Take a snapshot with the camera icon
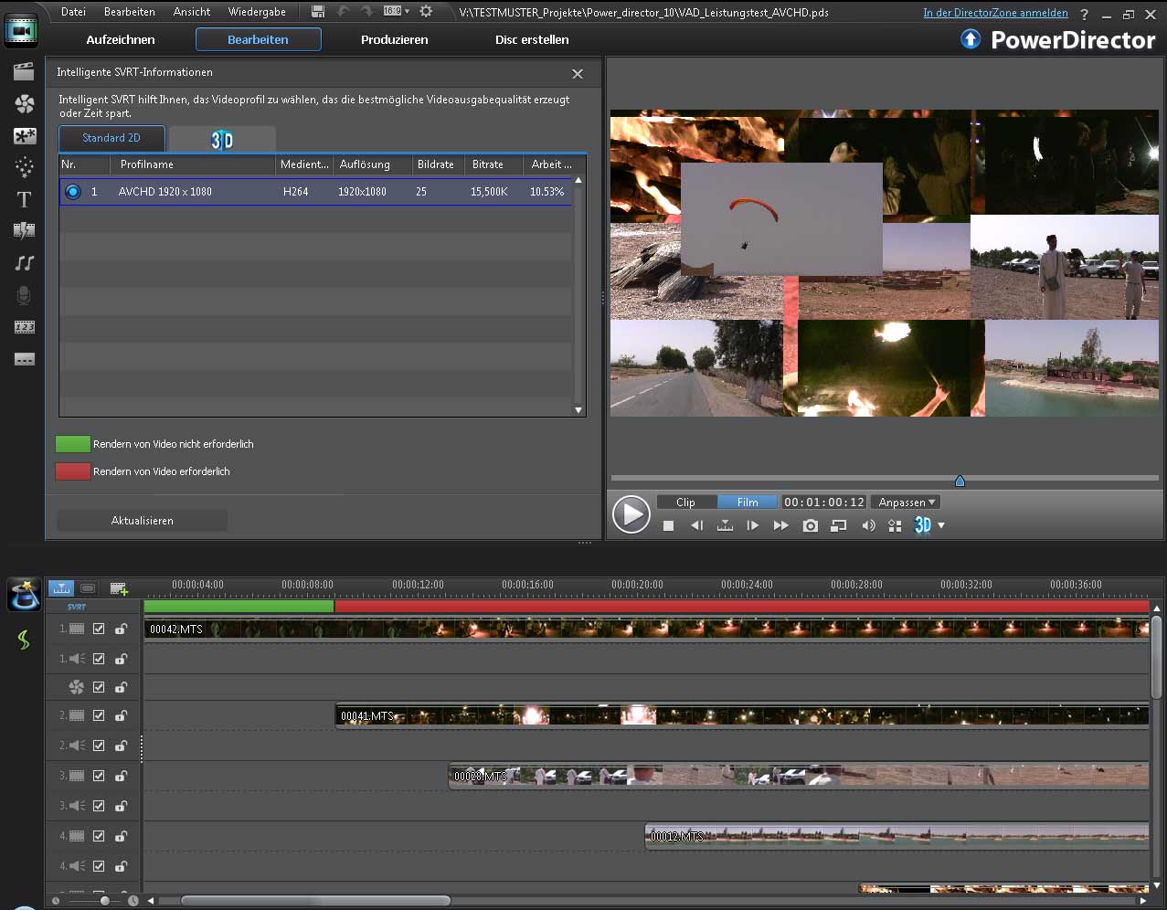1167x910 pixels. pos(810,525)
